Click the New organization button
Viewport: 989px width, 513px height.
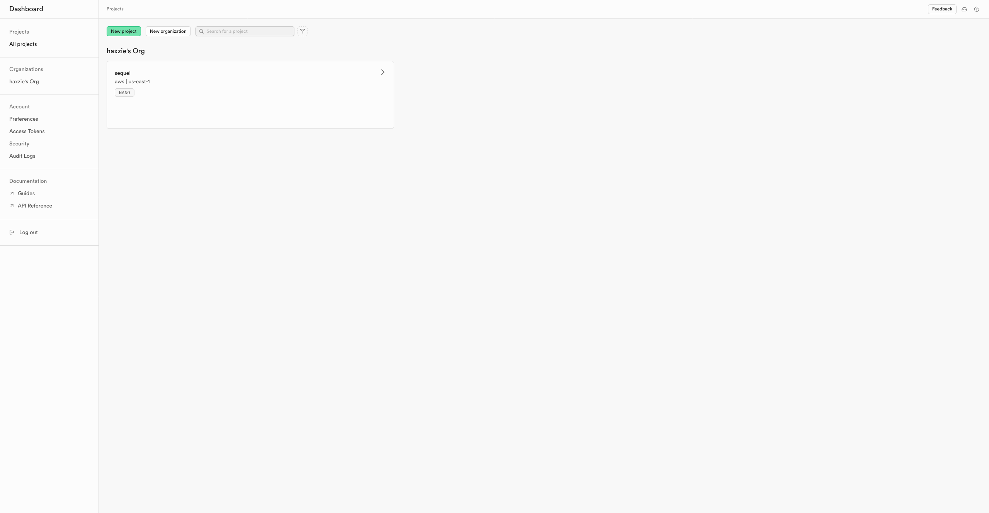(x=167, y=31)
